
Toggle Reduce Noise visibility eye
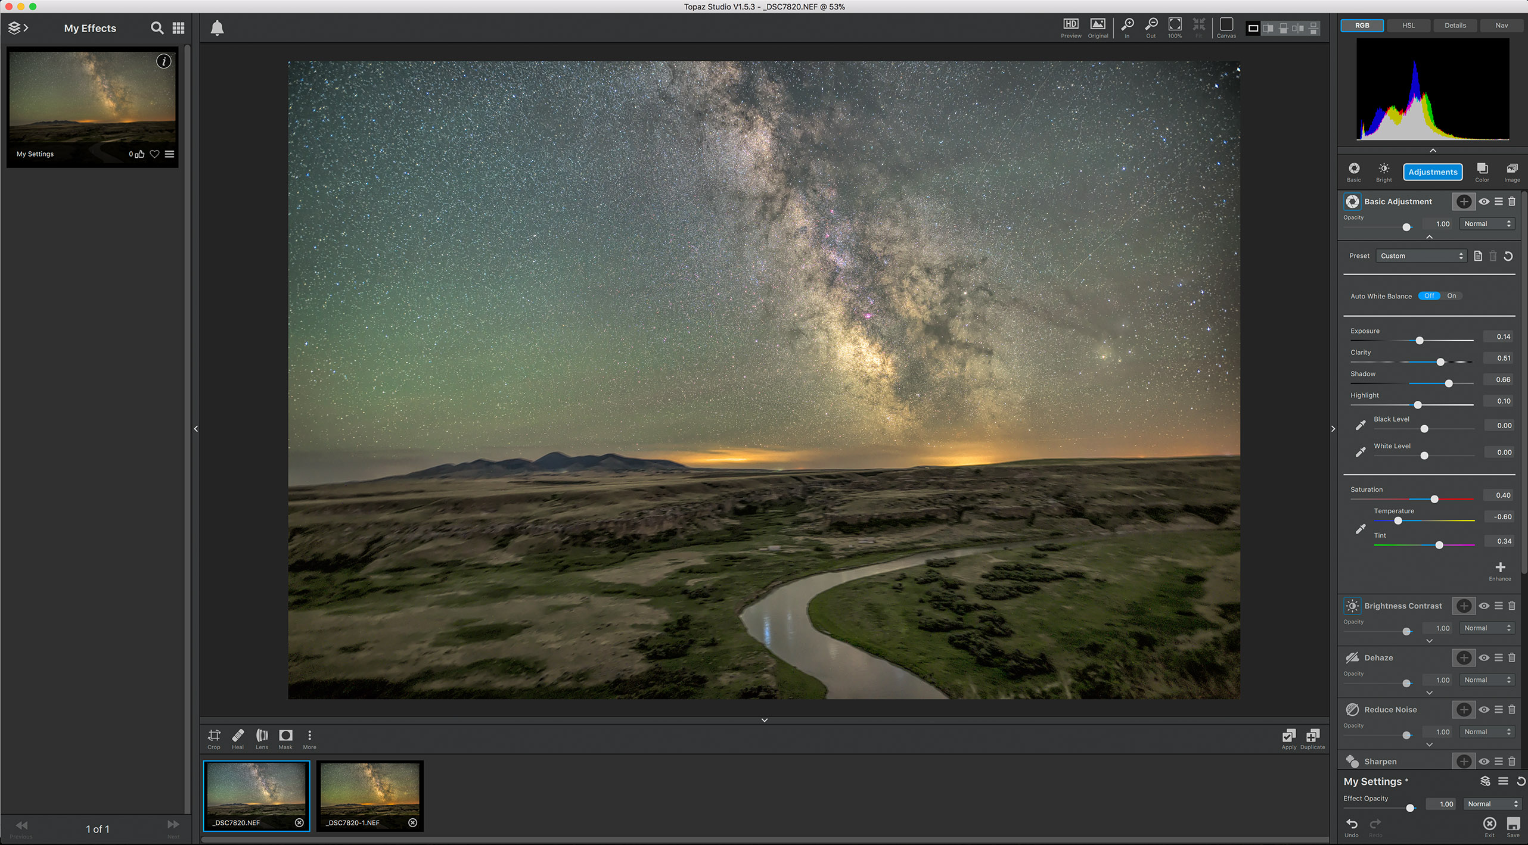[1484, 710]
